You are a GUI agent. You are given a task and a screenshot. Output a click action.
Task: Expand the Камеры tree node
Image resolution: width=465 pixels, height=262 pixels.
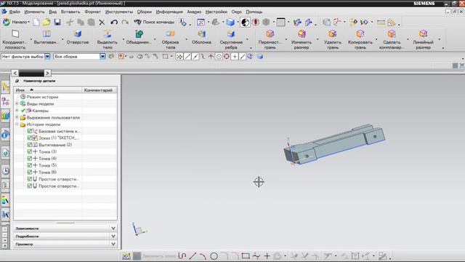(x=17, y=111)
